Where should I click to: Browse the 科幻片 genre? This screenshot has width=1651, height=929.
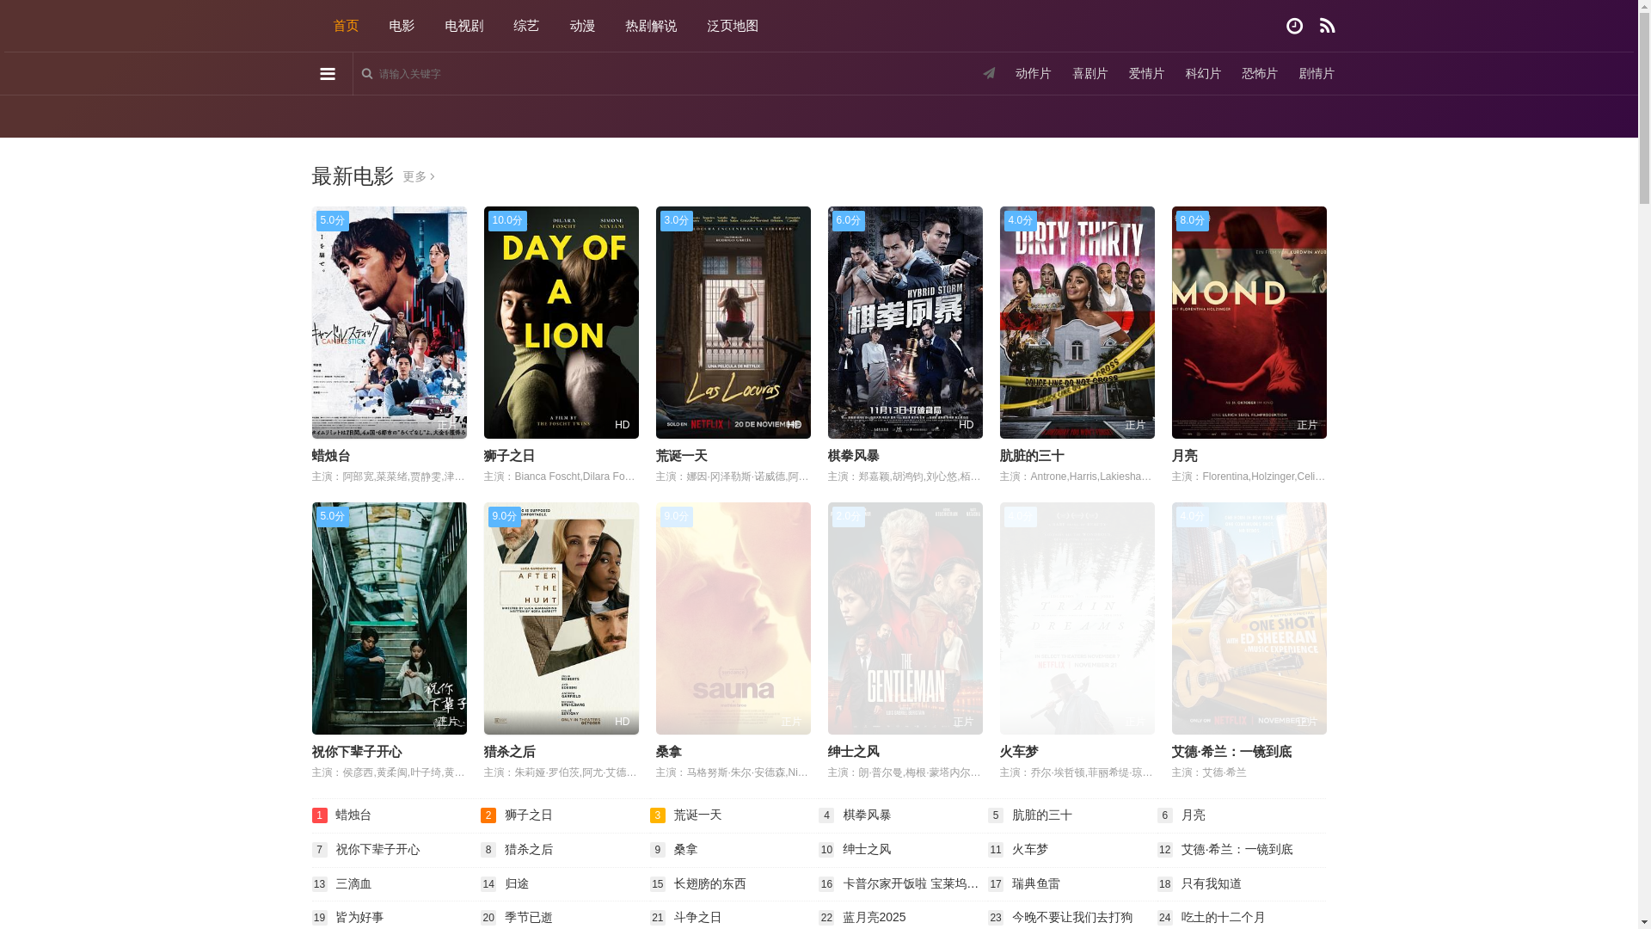(1203, 73)
